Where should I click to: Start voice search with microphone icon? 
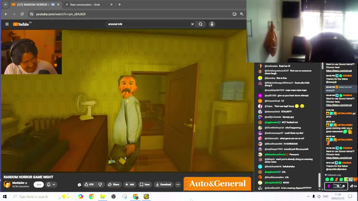212,24
